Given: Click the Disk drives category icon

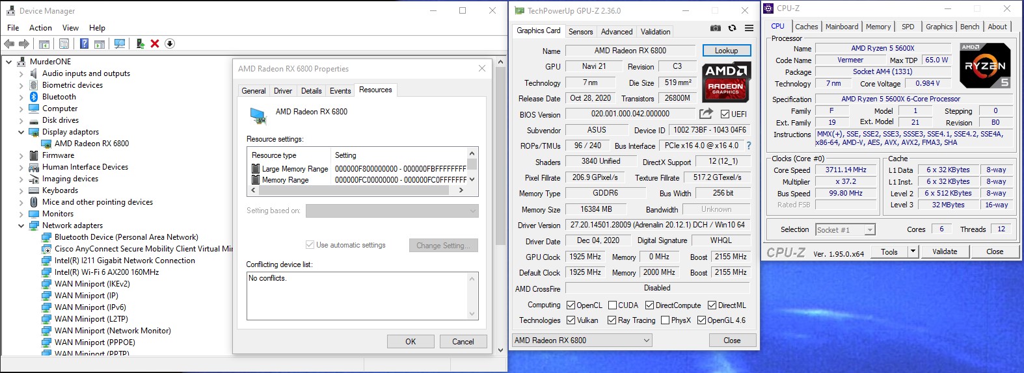Looking at the screenshot, I should coord(33,120).
